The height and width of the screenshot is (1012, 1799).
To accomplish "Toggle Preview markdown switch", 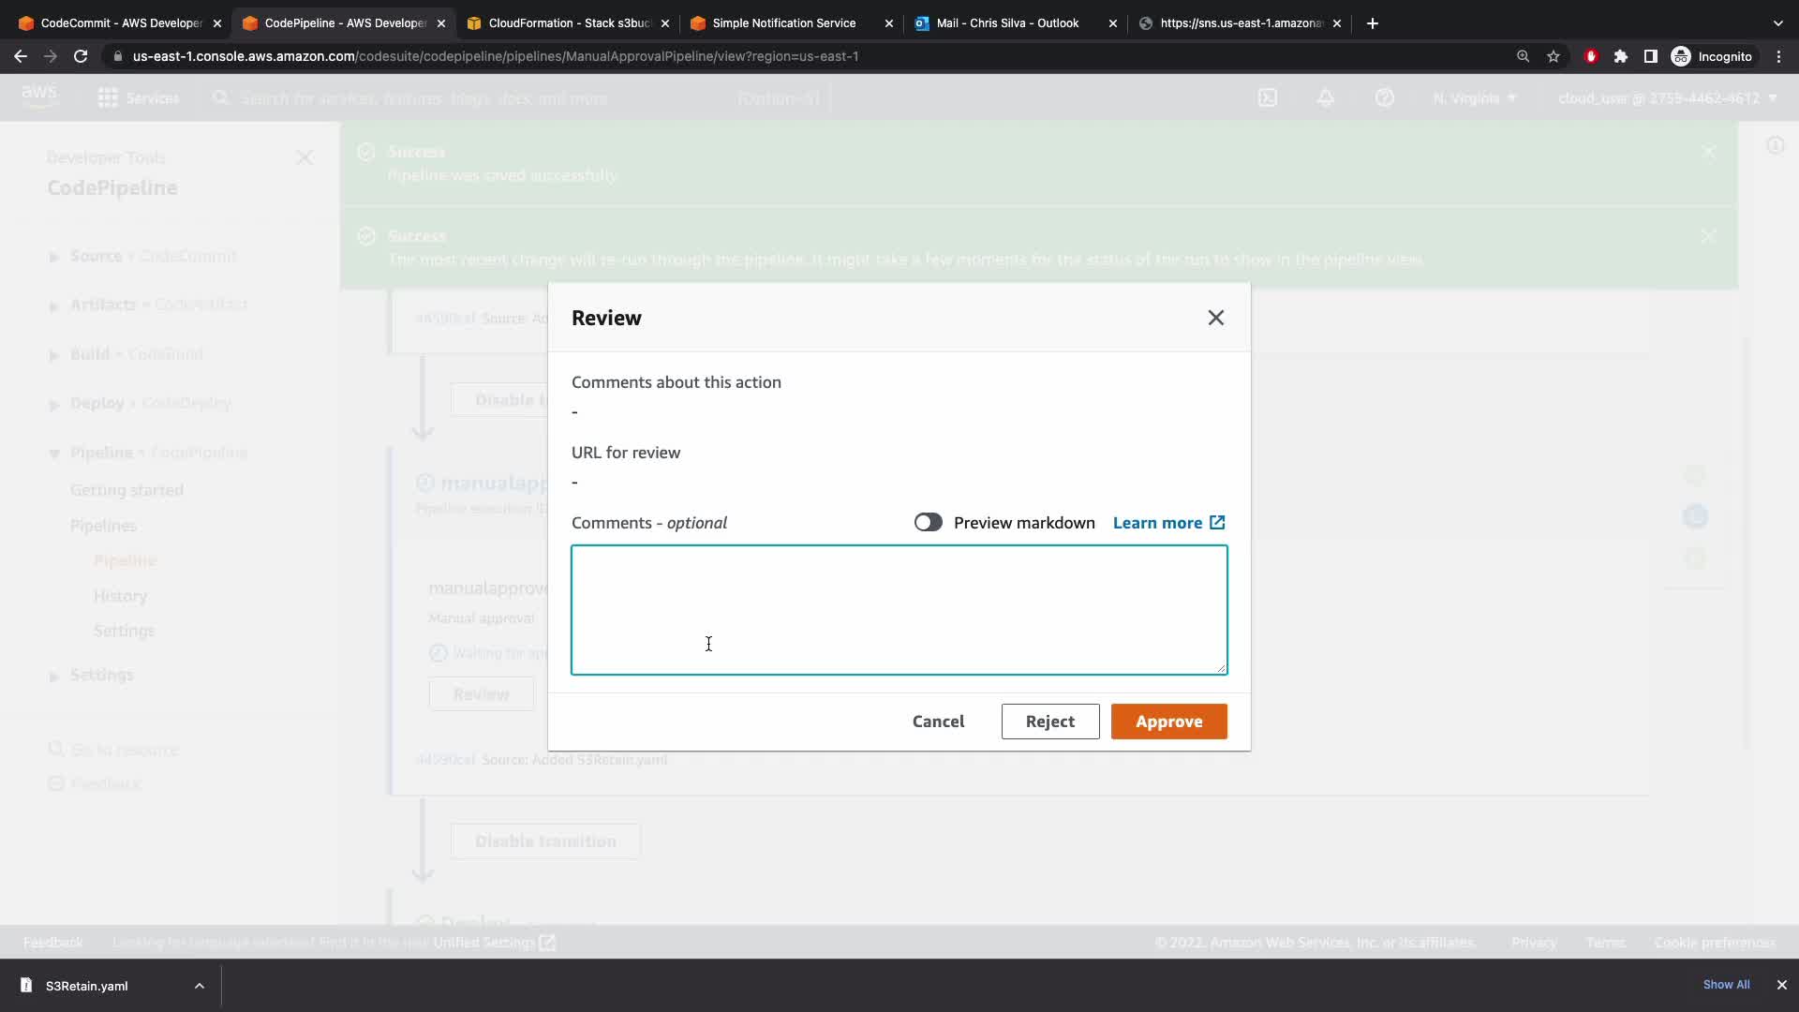I will pyautogui.click(x=928, y=523).
